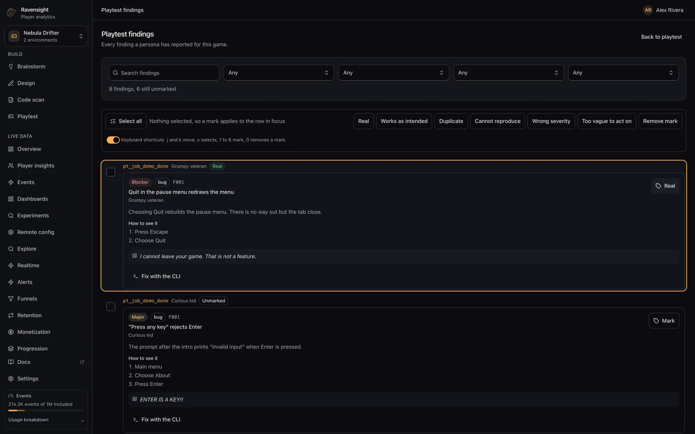Image resolution: width=695 pixels, height=434 pixels.
Task: Go to the Events page
Action: [x=26, y=182]
